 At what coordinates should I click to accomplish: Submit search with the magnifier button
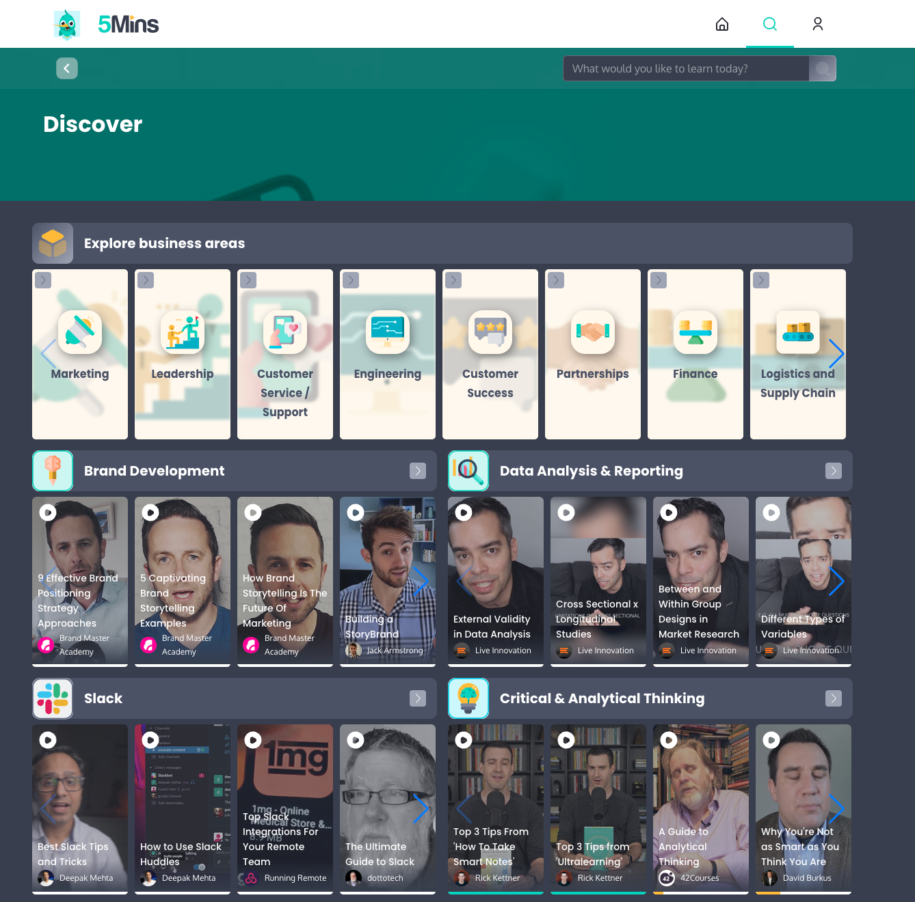point(823,68)
